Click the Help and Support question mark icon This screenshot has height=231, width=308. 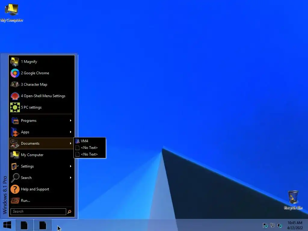[15, 189]
